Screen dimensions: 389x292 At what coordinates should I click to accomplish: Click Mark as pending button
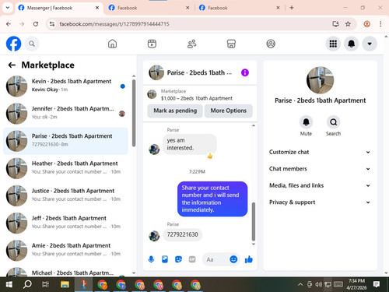click(175, 111)
